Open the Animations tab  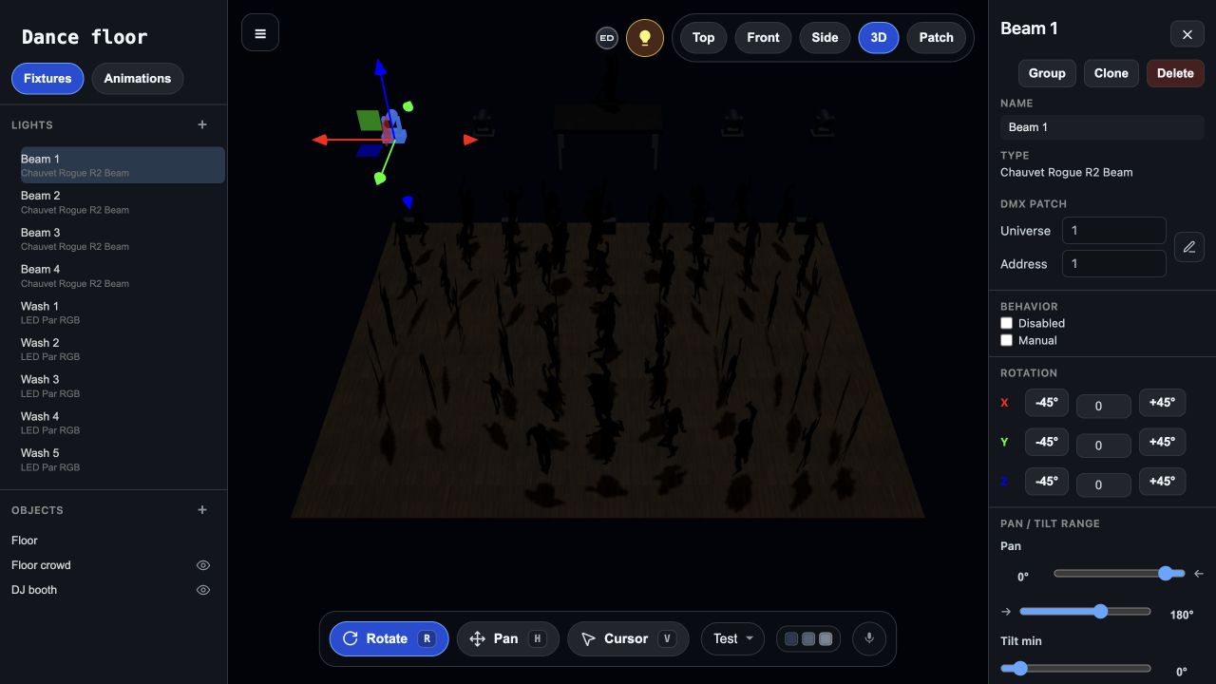tap(138, 79)
